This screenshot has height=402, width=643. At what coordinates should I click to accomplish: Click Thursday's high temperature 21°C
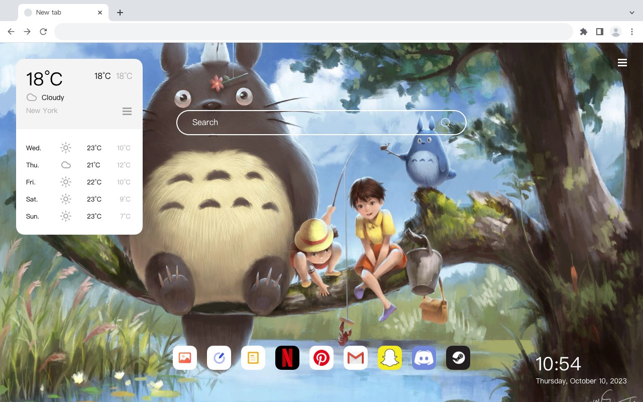pos(94,165)
